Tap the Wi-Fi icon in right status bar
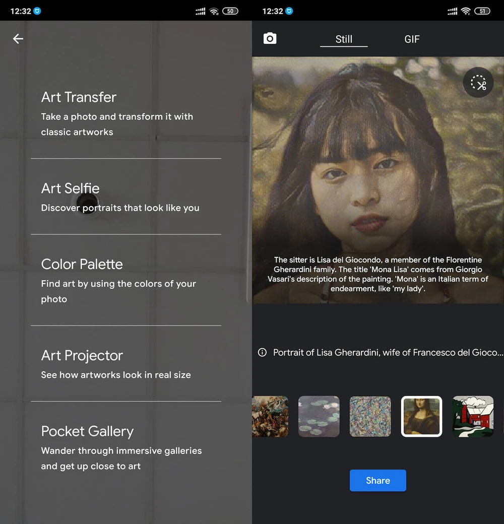 tap(466, 11)
